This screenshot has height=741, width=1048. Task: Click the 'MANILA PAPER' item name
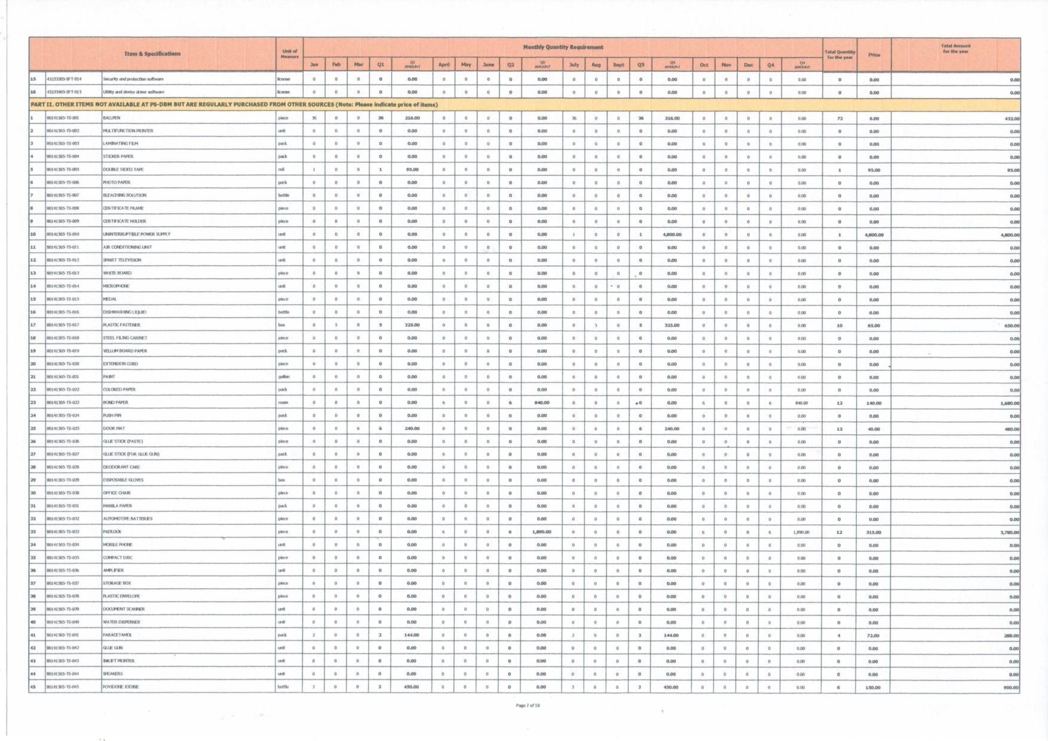click(117, 506)
